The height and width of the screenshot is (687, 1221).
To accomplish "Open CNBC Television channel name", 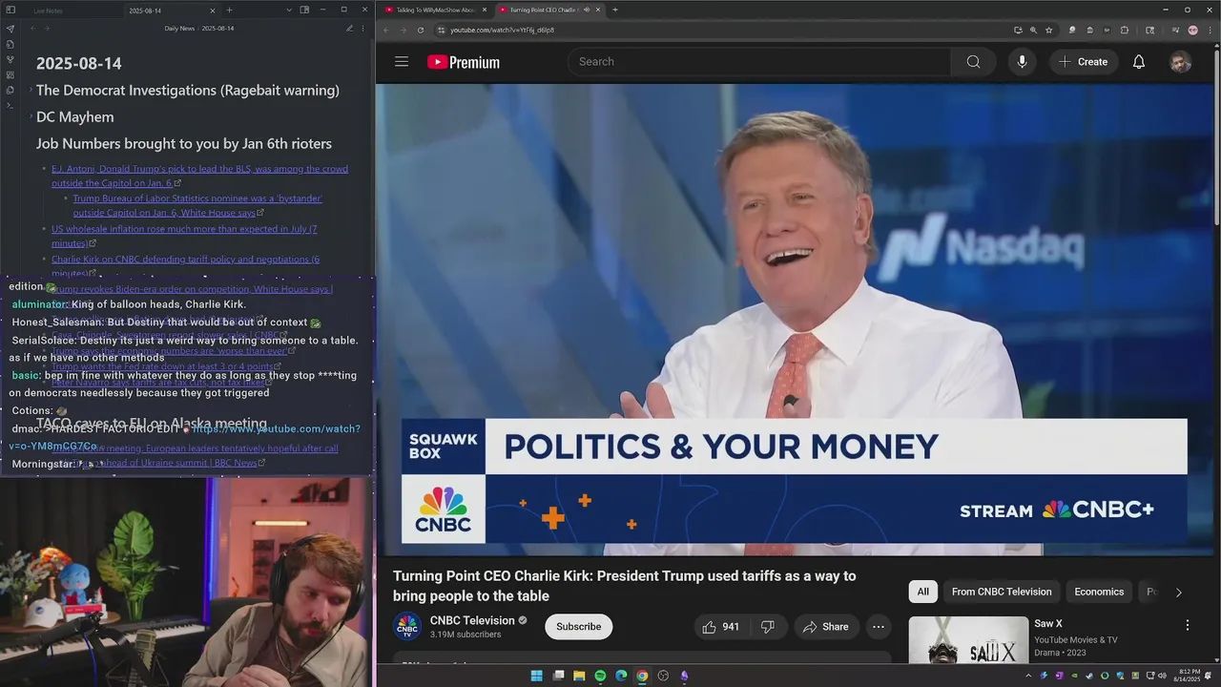I will [472, 621].
